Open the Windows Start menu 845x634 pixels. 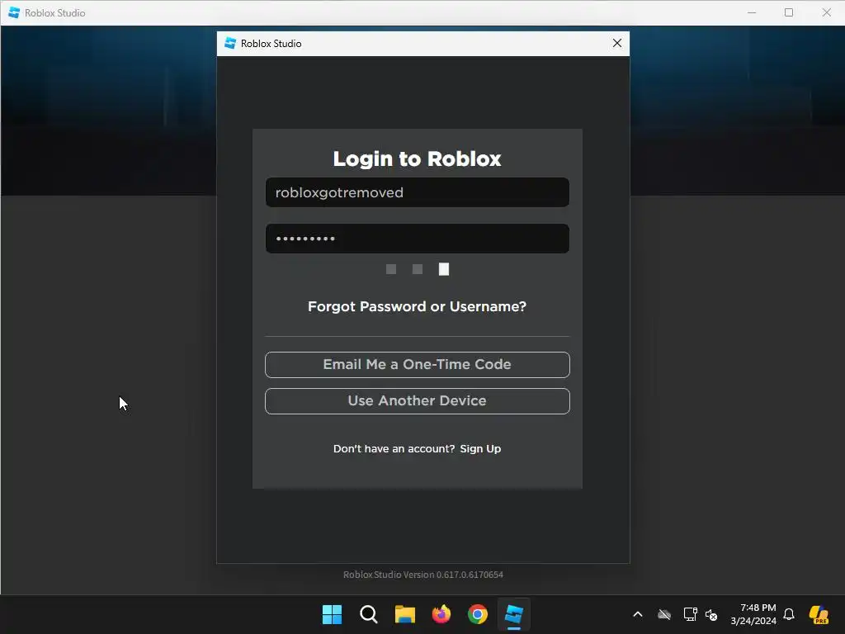[x=332, y=614]
